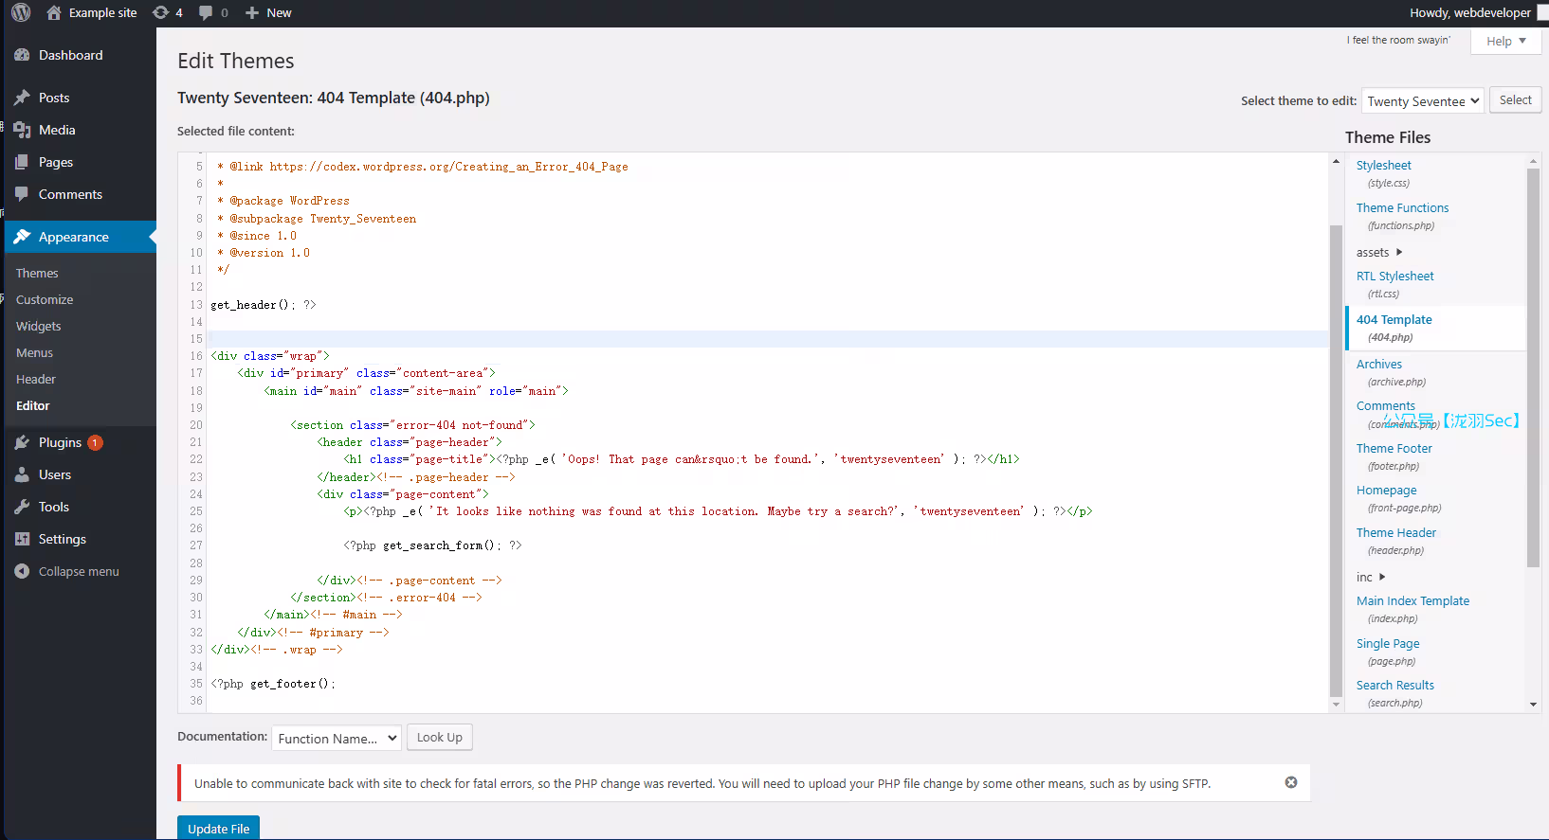Open the Tools sidebar menu

pyautogui.click(x=54, y=507)
